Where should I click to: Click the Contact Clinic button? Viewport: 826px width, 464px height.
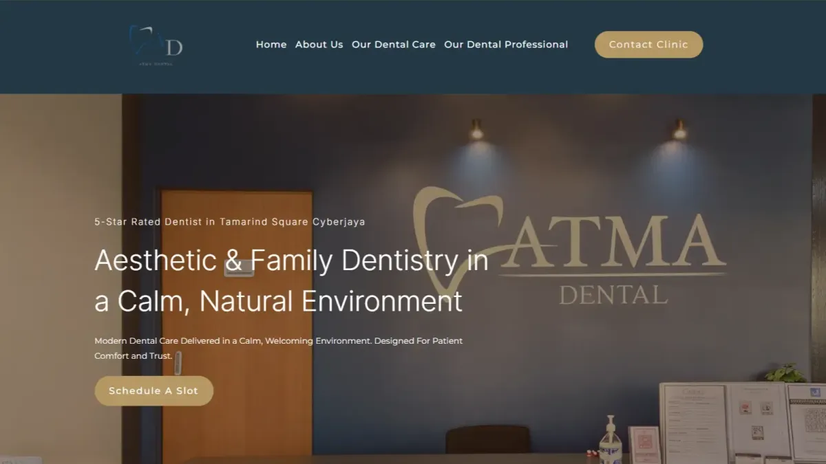(648, 45)
